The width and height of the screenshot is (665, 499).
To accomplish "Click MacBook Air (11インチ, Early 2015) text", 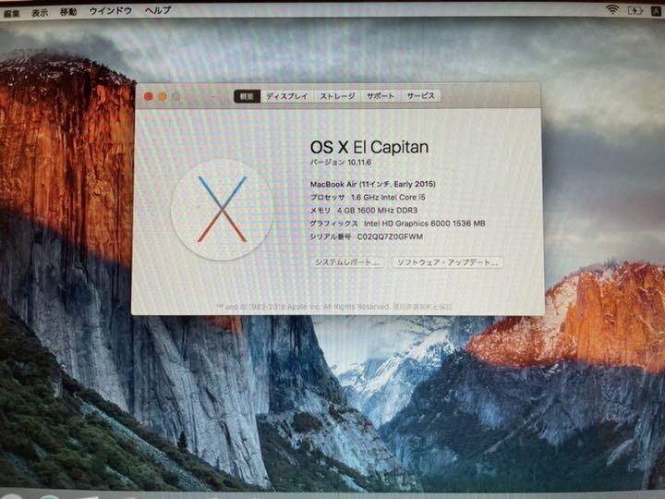I will coord(373,184).
